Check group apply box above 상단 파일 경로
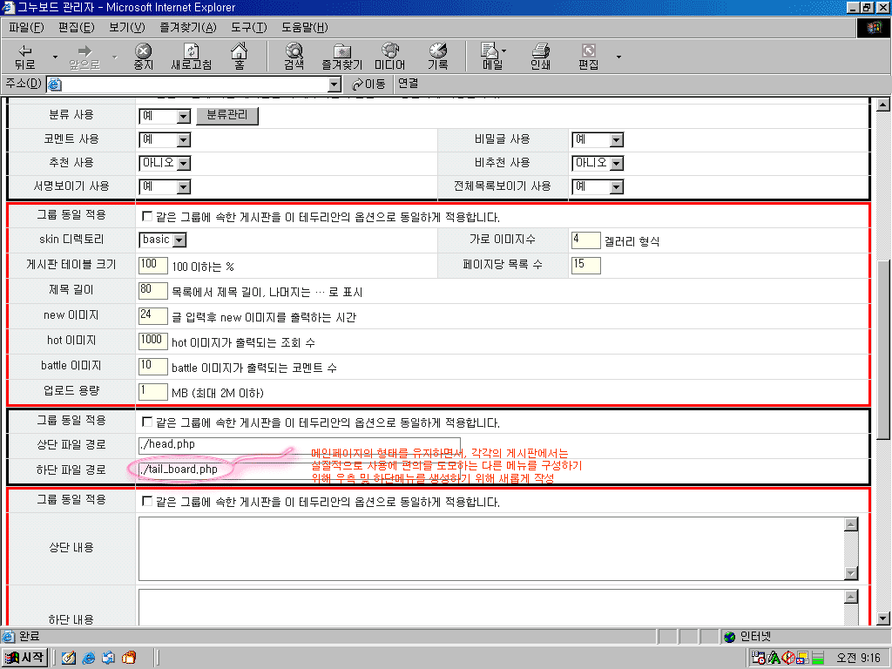The width and height of the screenshot is (892, 669). (146, 422)
